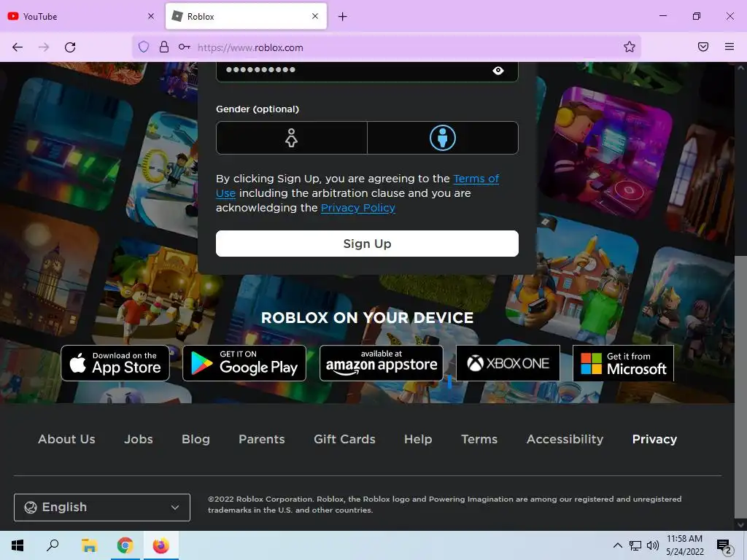The height and width of the screenshot is (560, 747).
Task: Go forward to next page
Action: pos(44,47)
